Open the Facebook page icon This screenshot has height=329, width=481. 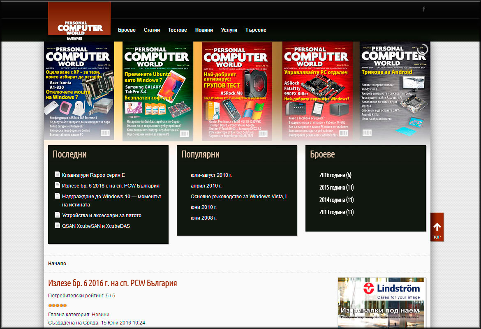click(423, 9)
